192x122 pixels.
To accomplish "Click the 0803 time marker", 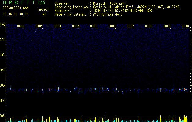I will [57, 26].
